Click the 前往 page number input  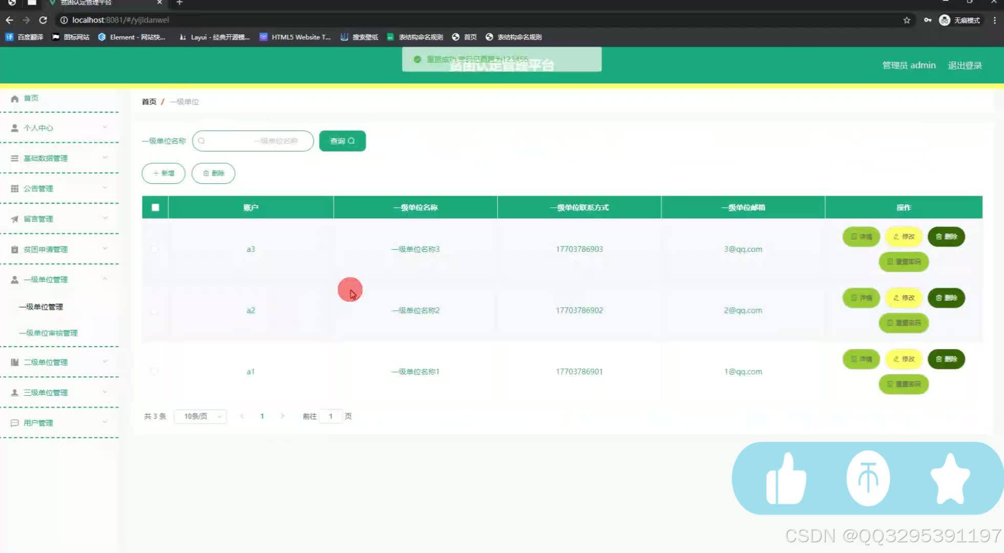tap(330, 416)
